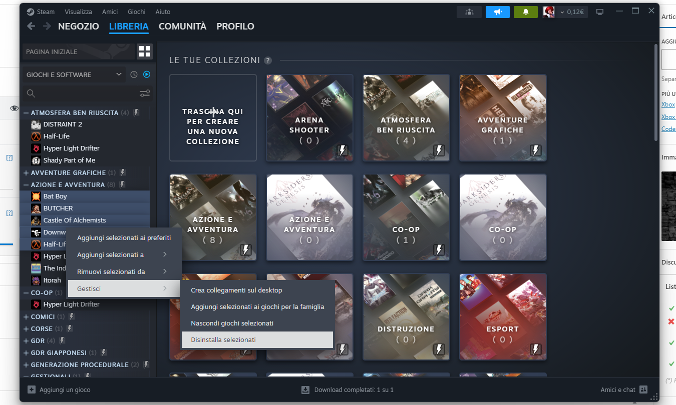Open the collections grid view icon
The height and width of the screenshot is (405, 676).
click(145, 51)
